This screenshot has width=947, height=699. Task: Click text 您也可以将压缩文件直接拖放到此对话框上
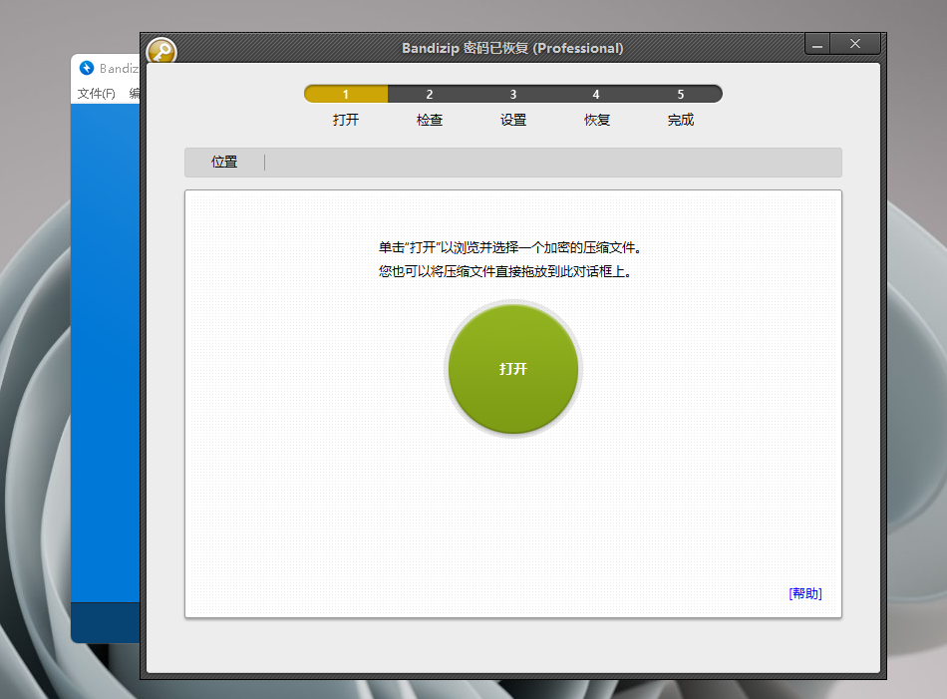[505, 272]
